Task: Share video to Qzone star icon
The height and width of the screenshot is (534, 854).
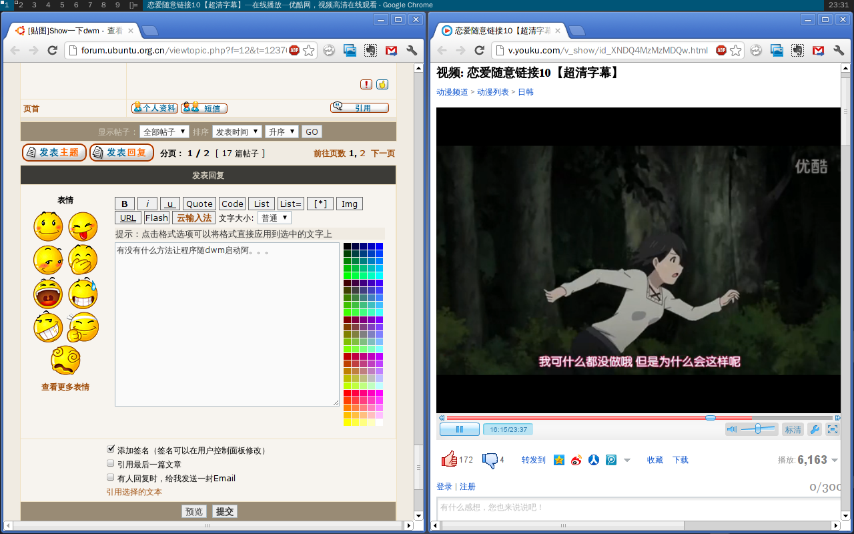Action: tap(559, 460)
